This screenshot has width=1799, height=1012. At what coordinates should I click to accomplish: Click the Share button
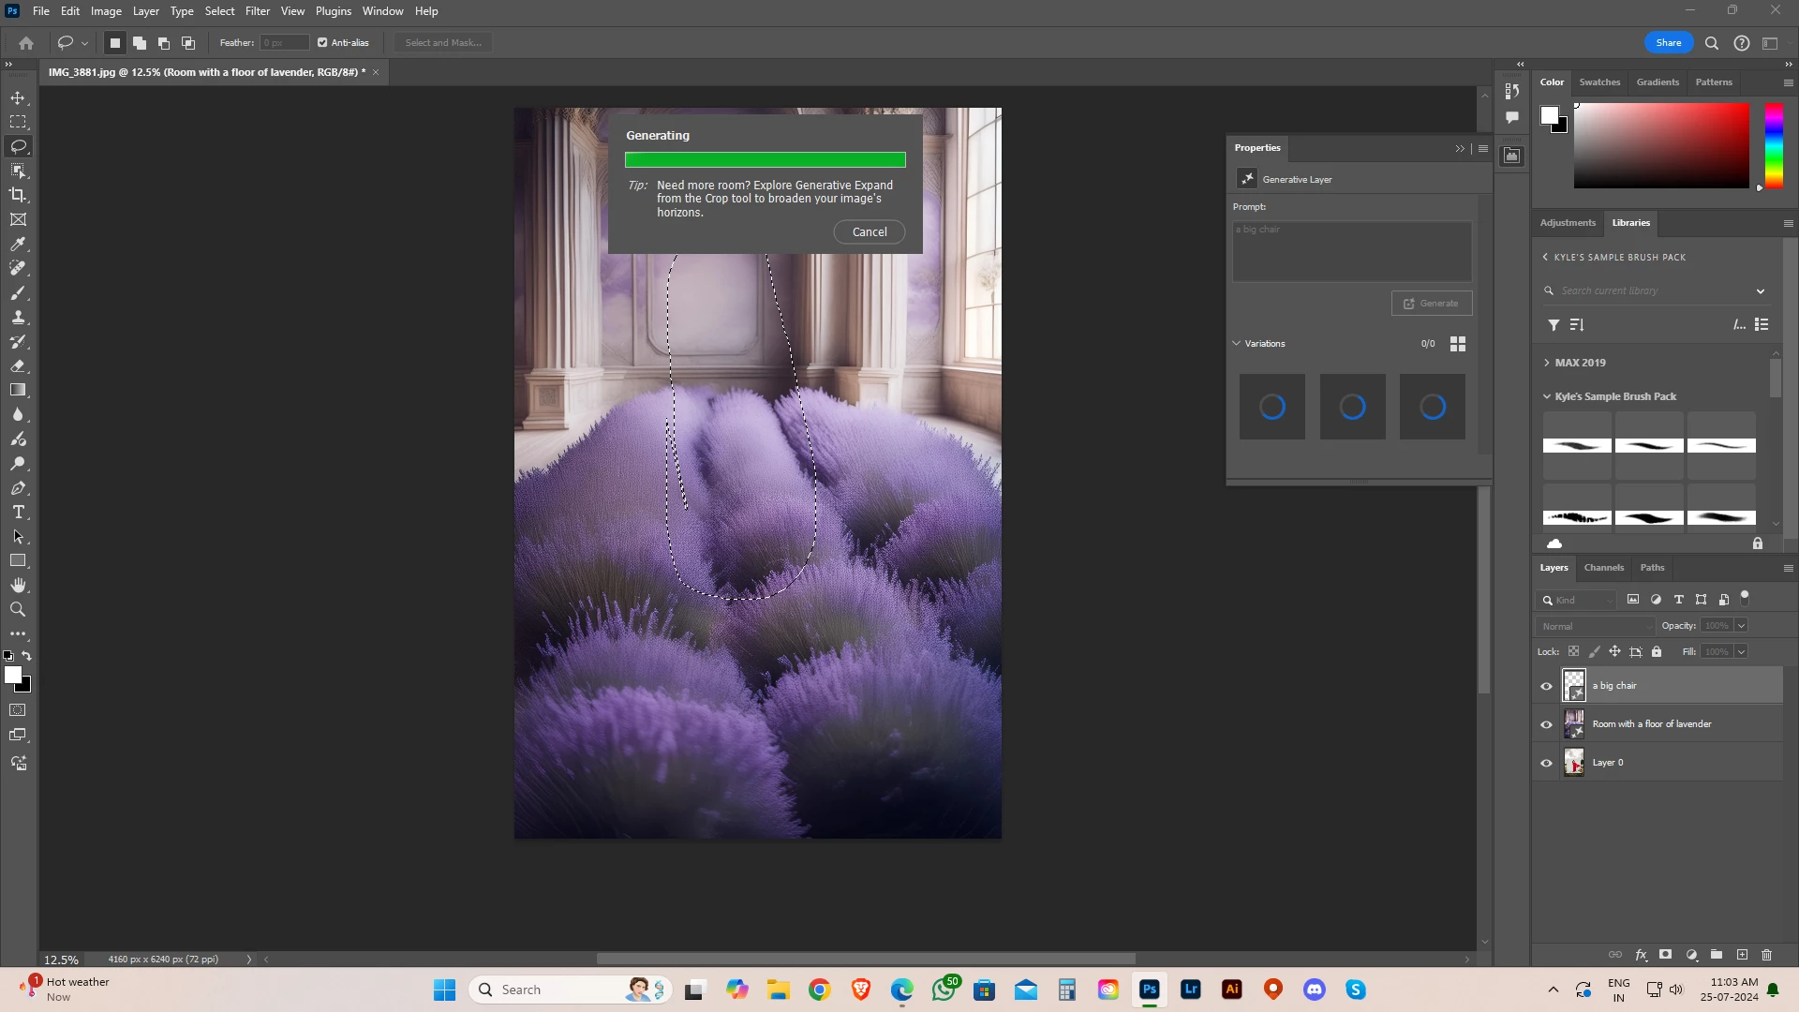point(1668,43)
